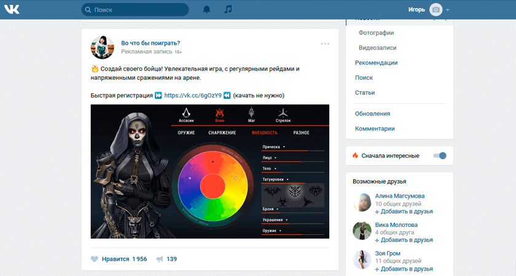Open Вика Молотова's avatar thumbnail
Screen dimensions: 516x276
[x=362, y=231]
